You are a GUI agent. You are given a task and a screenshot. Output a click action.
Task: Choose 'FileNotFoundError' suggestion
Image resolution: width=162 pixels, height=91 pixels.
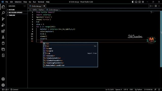point(70,61)
